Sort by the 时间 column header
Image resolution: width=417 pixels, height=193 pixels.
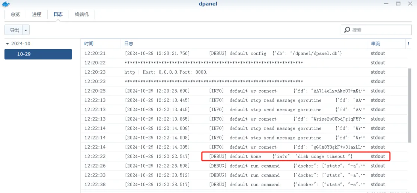pyautogui.click(x=101, y=44)
